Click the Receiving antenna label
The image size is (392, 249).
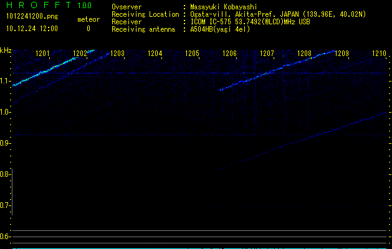[143, 29]
